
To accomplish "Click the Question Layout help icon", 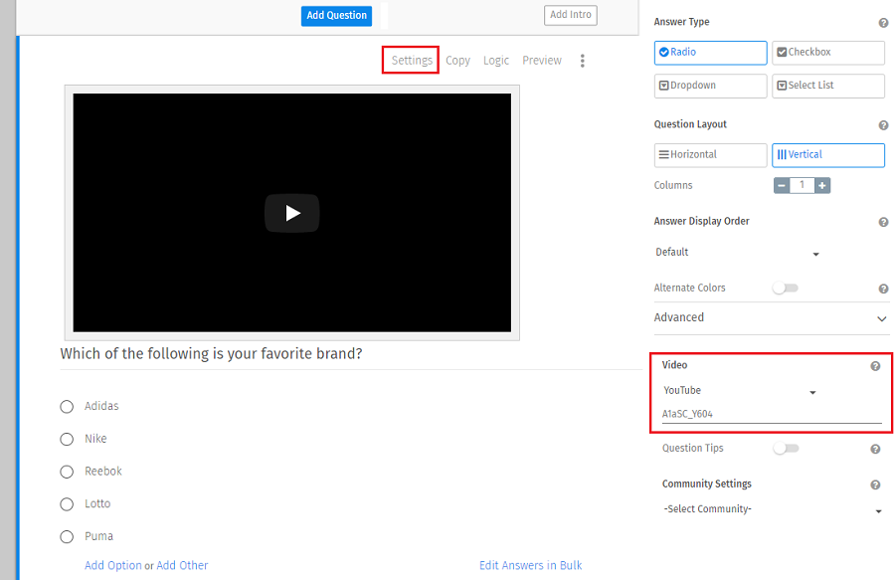I will [x=883, y=125].
